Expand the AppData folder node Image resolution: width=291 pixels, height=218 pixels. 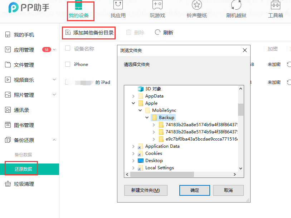click(x=134, y=96)
